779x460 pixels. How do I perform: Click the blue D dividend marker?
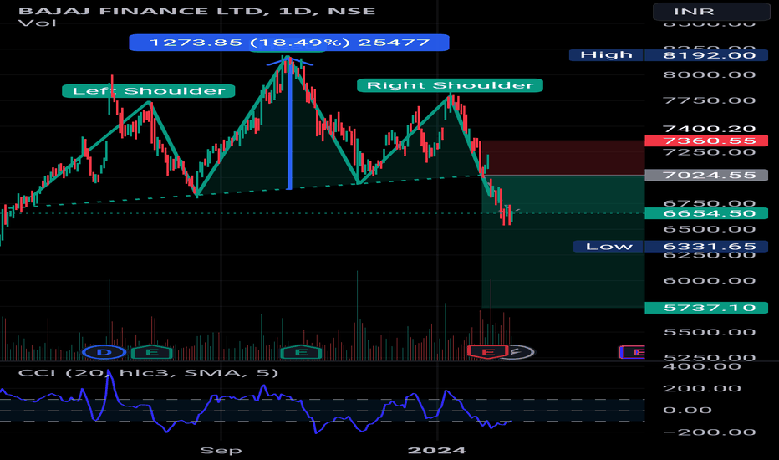(x=104, y=353)
